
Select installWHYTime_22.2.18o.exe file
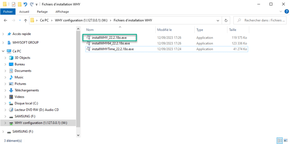pos(113,49)
